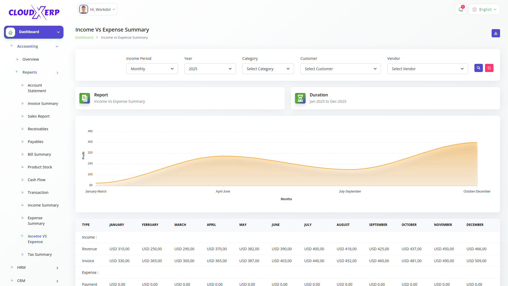Screen dimensions: 508x286
Task: Open the English language selector
Action: (484, 10)
